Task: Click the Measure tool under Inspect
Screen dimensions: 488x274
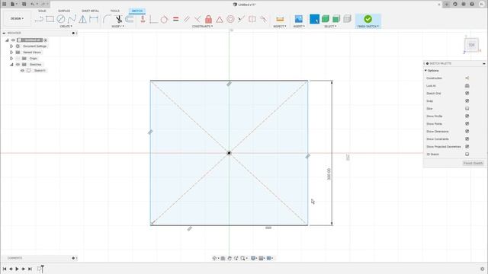Action: (280, 19)
